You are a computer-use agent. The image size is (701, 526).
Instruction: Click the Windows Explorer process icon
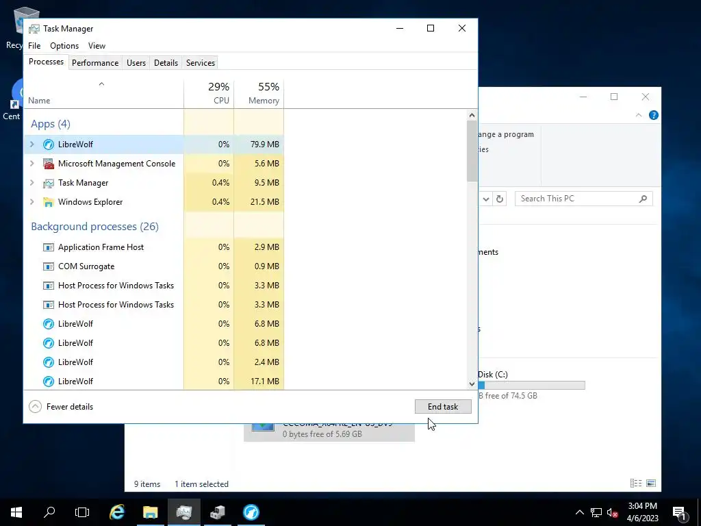tap(49, 202)
